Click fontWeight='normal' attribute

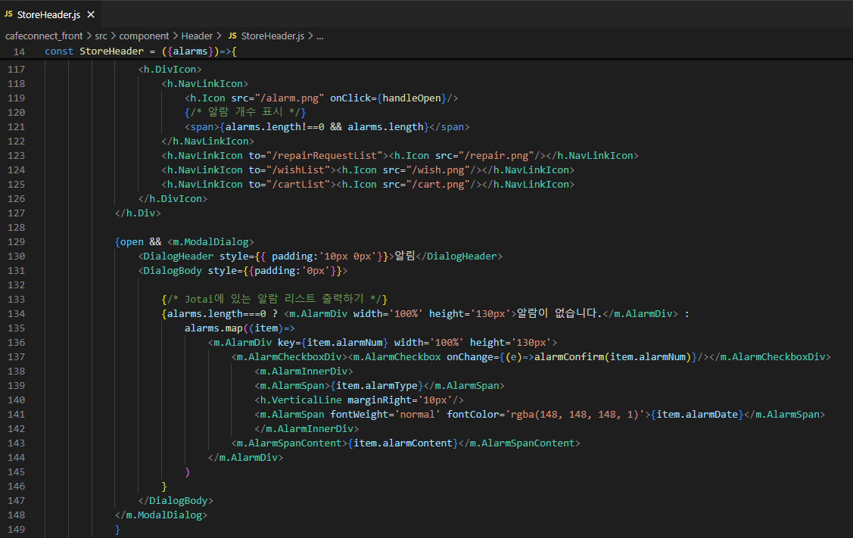pyautogui.click(x=386, y=415)
